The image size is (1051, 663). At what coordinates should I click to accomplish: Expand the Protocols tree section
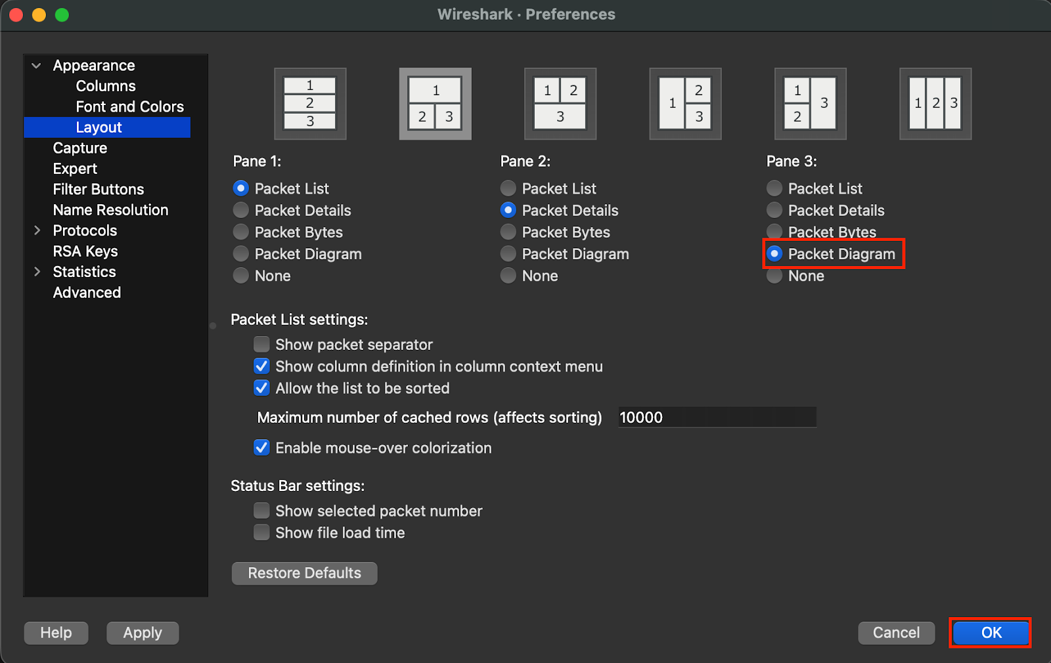click(x=37, y=230)
